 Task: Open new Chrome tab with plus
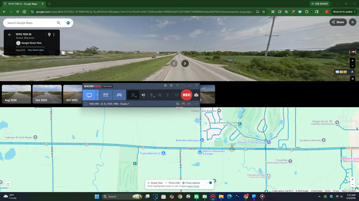49,4
